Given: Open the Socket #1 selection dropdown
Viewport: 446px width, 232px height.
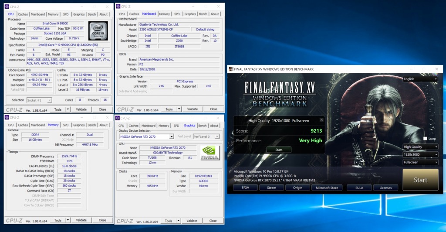Looking at the screenshot, I should [39, 100].
